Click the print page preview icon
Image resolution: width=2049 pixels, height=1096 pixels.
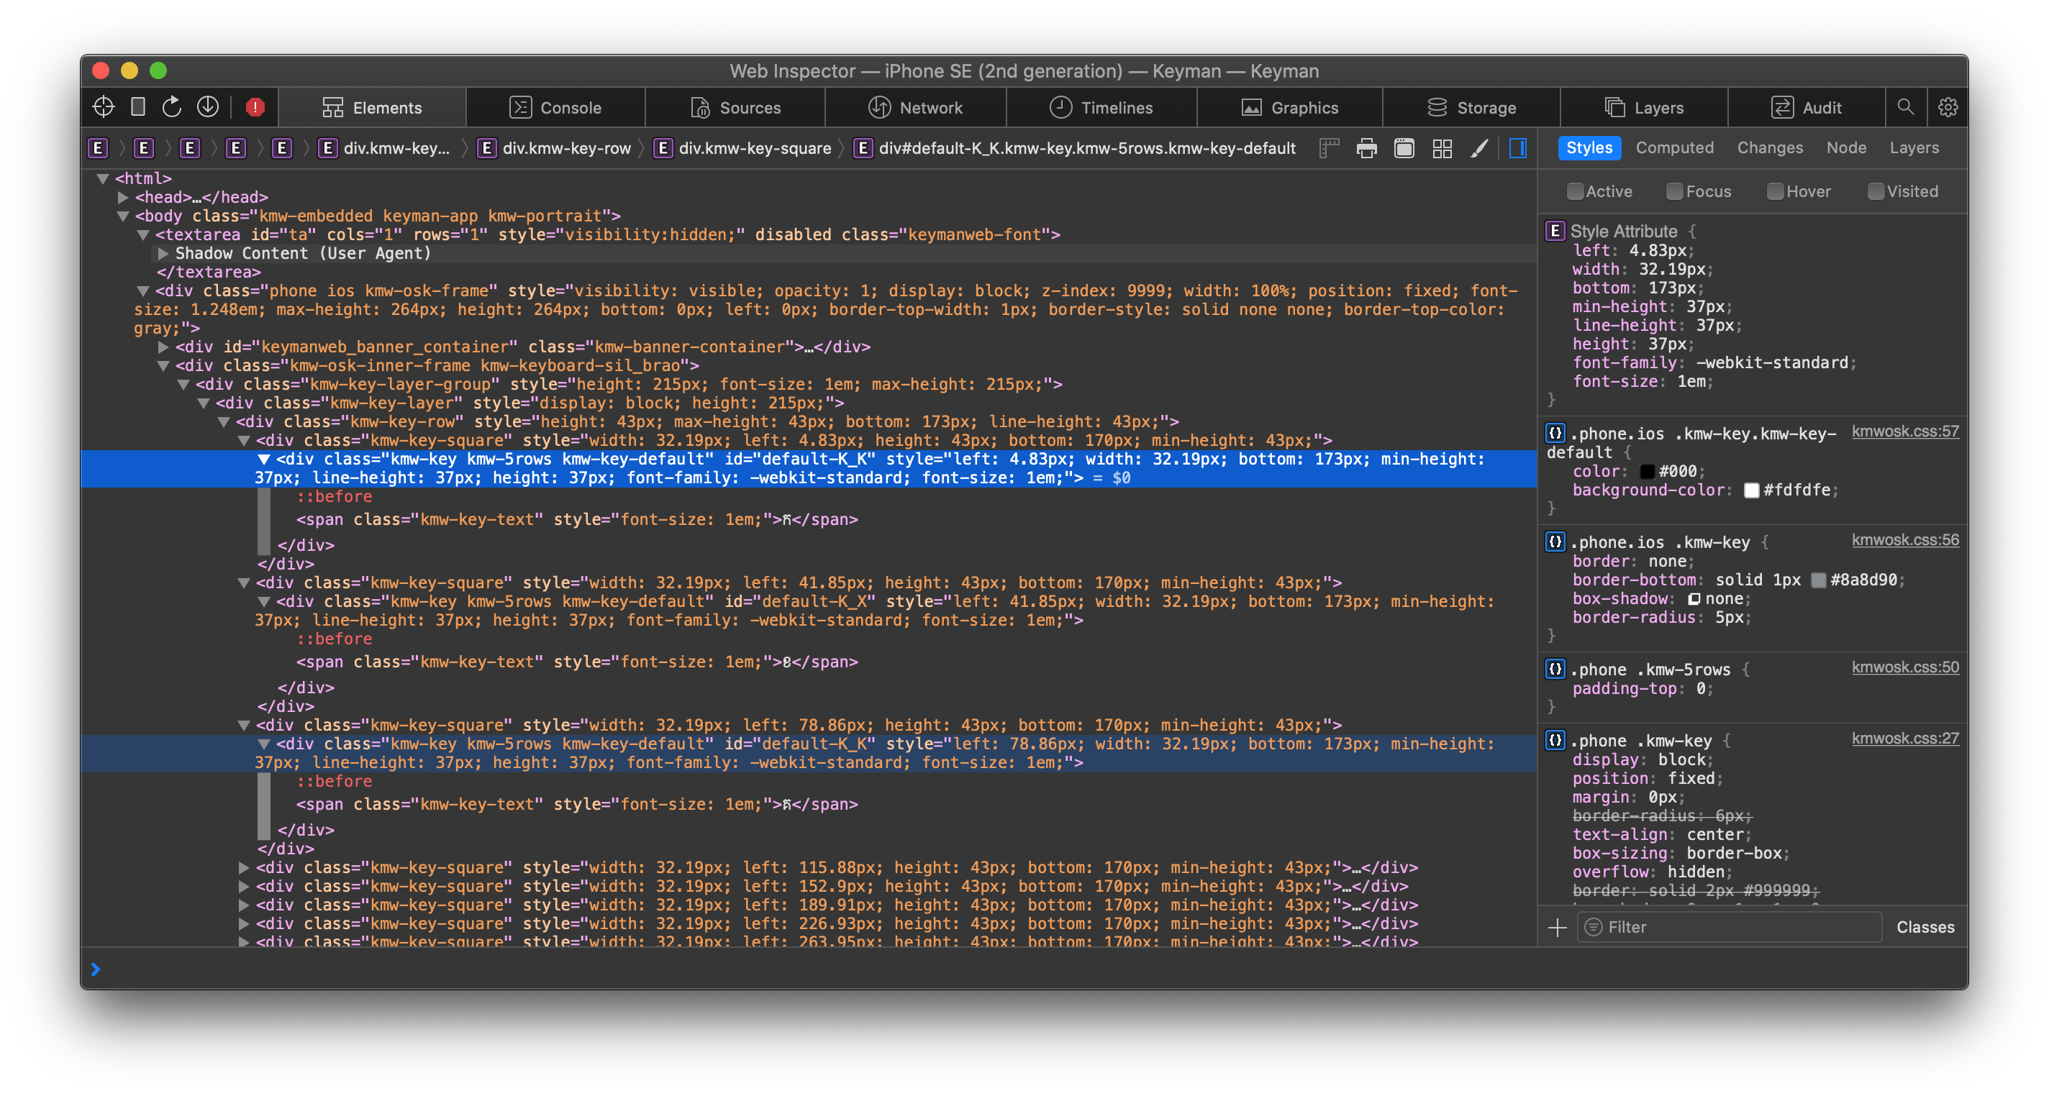[1366, 148]
